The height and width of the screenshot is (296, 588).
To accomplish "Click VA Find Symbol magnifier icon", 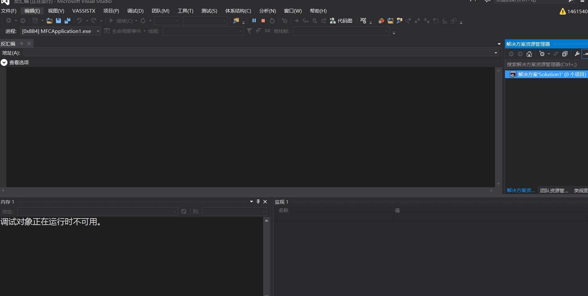I will click(399, 21).
